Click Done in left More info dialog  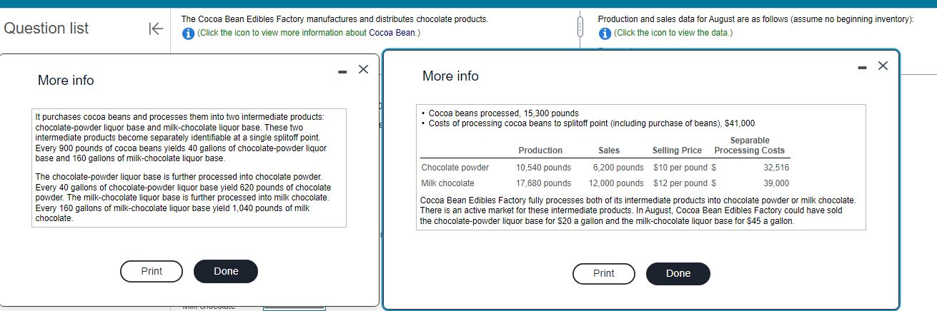pos(226,272)
